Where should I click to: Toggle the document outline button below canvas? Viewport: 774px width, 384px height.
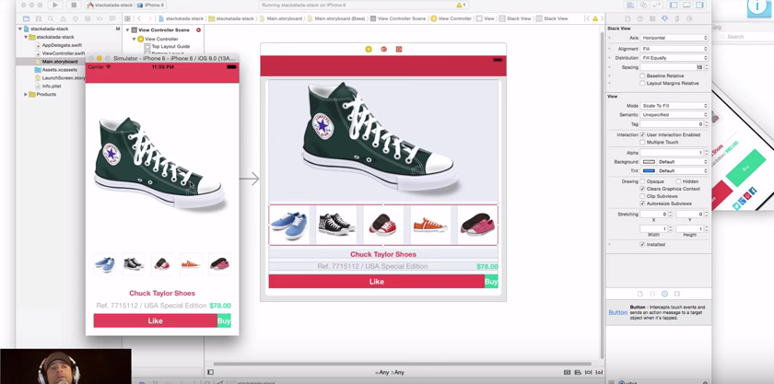[210, 372]
